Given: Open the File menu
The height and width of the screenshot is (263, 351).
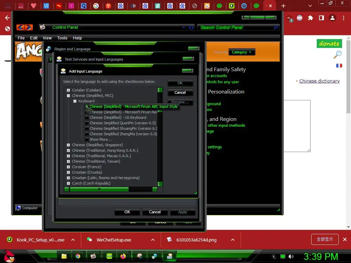Looking at the screenshot, I should coord(21,38).
